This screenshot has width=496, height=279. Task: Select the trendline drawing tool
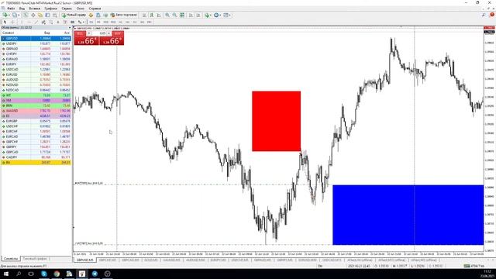pyautogui.click(x=36, y=22)
